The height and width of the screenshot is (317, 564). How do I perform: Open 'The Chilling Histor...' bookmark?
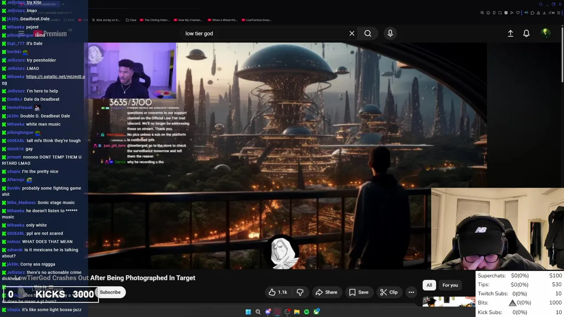[x=154, y=20]
